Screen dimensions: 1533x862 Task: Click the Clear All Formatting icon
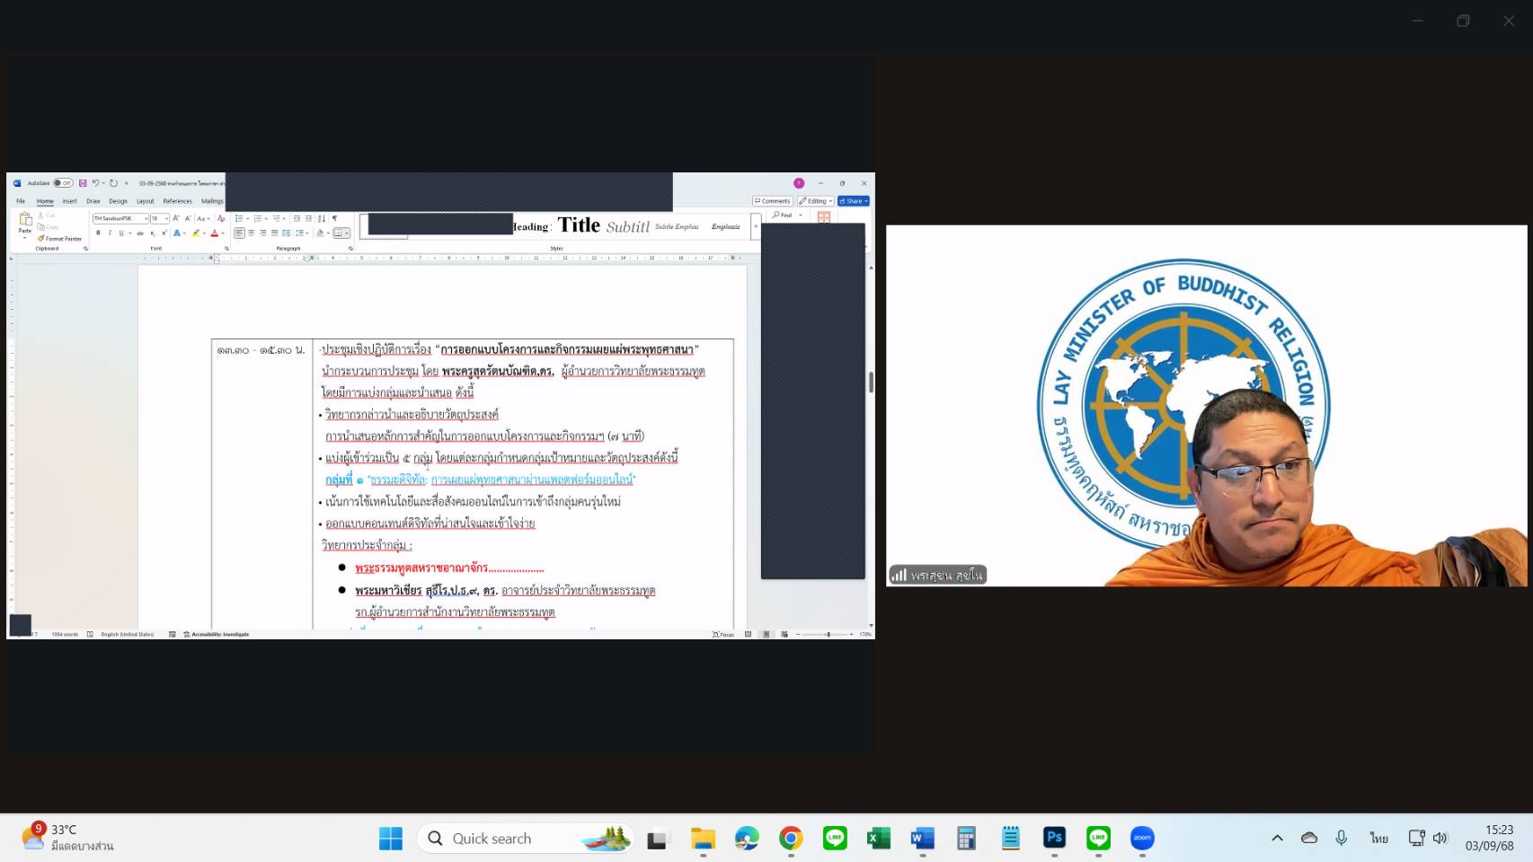pyautogui.click(x=221, y=218)
